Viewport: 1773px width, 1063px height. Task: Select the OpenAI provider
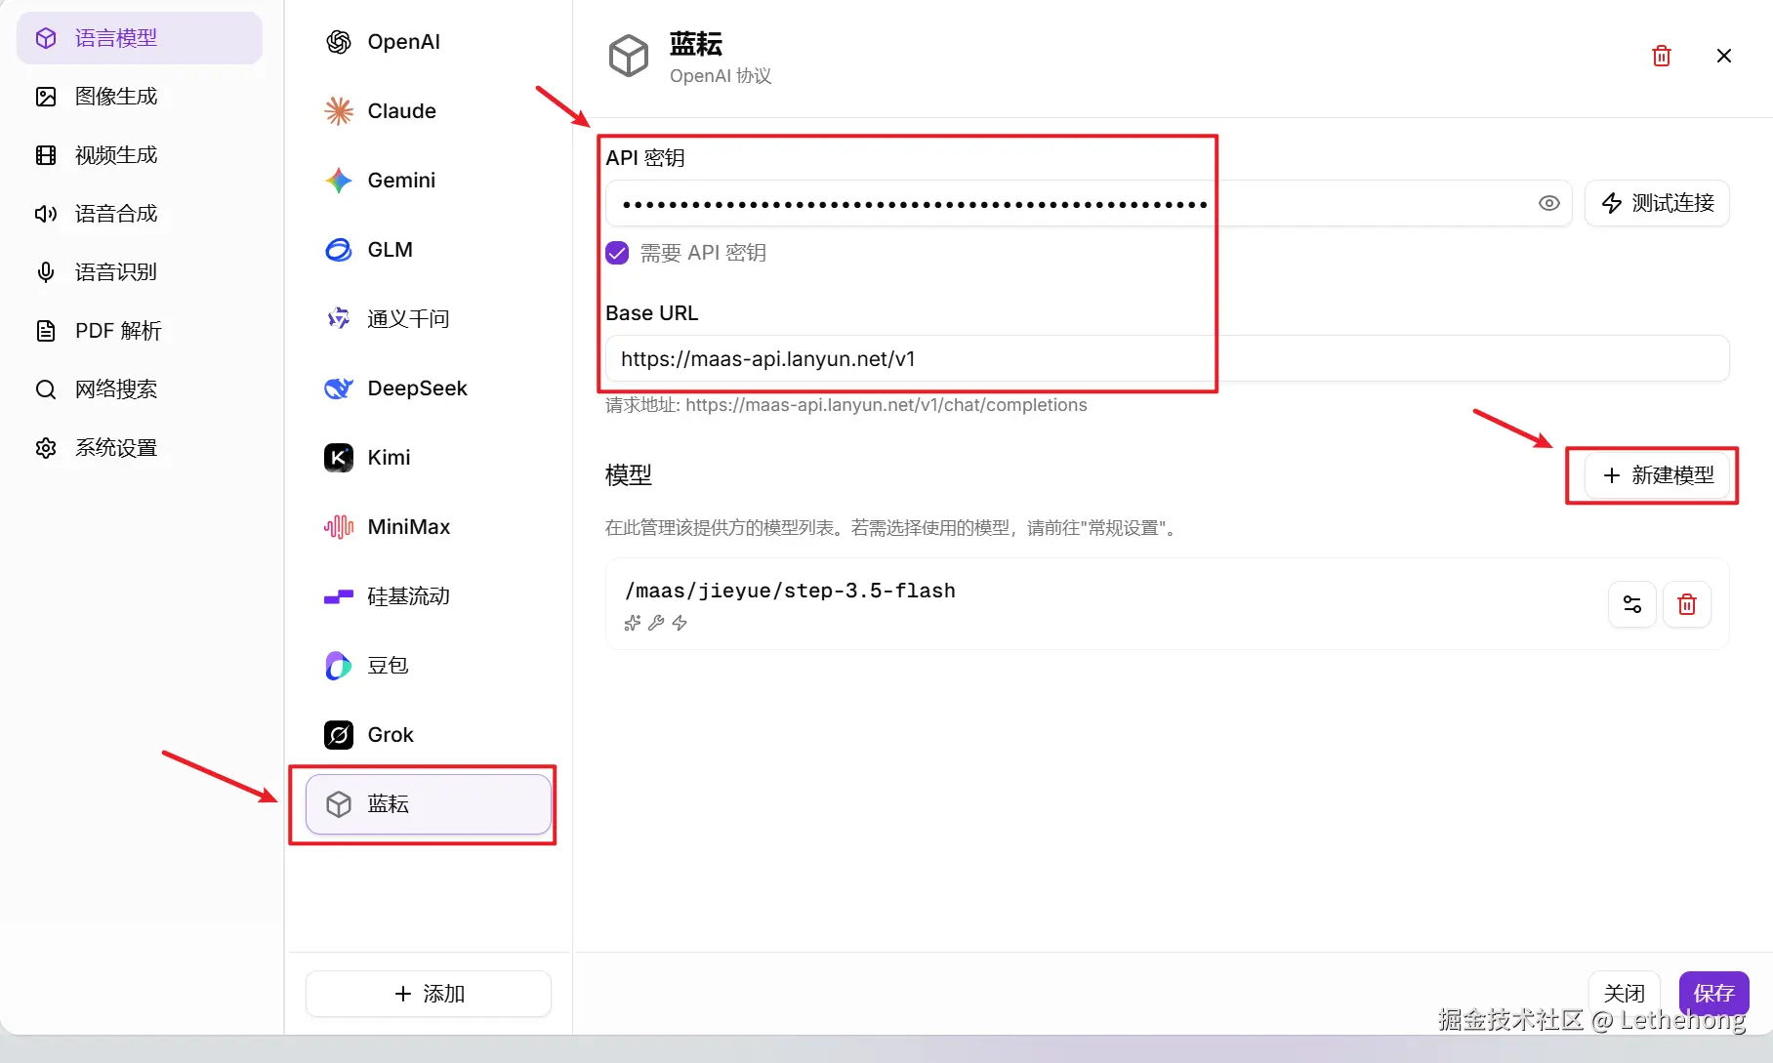tap(429, 42)
